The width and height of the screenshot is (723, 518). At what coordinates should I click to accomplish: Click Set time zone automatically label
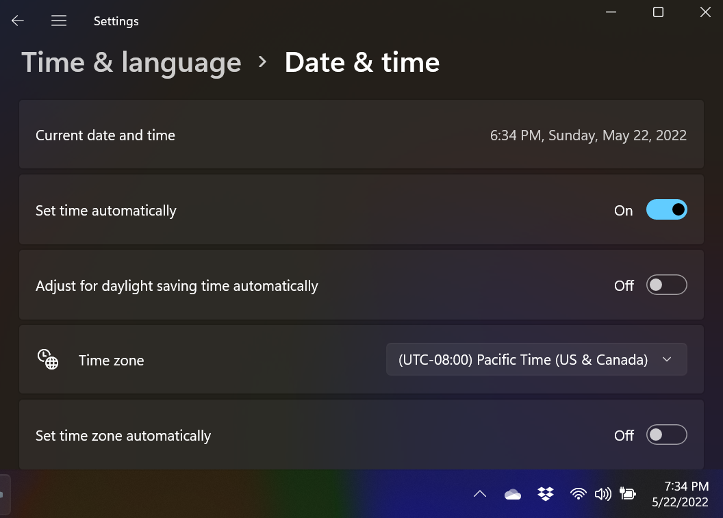point(123,435)
